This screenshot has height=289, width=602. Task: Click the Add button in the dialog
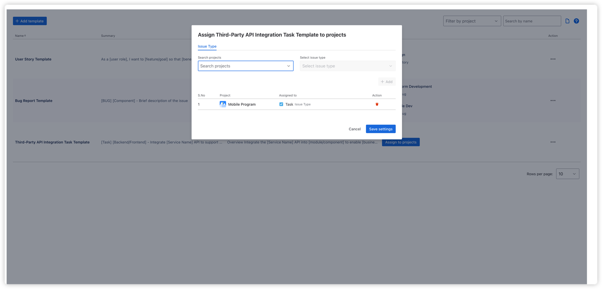pyautogui.click(x=387, y=82)
